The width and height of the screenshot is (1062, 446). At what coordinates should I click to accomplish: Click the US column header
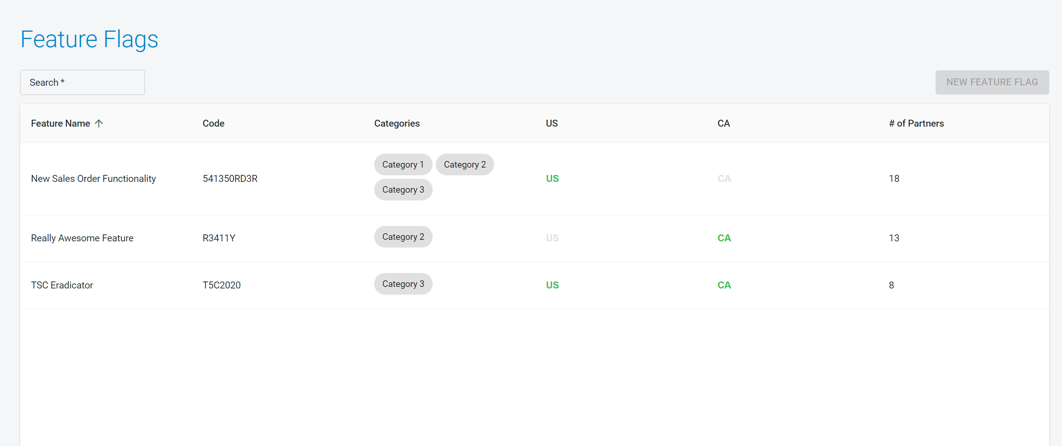(552, 123)
